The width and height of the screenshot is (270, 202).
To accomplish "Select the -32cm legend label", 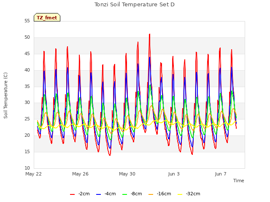I will click(193, 194).
